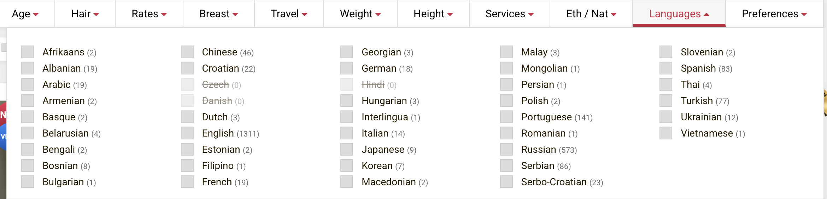Viewport: 827px width, 199px height.
Task: Open the Hair filter dropdown
Action: [85, 14]
